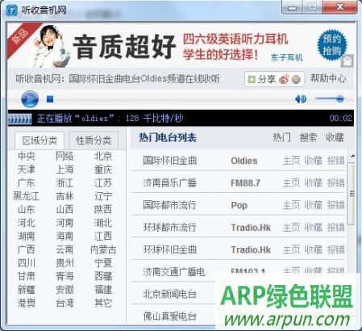The image size is (362, 331).
Task: Play station 济南音乐广播
Action: pos(169,183)
